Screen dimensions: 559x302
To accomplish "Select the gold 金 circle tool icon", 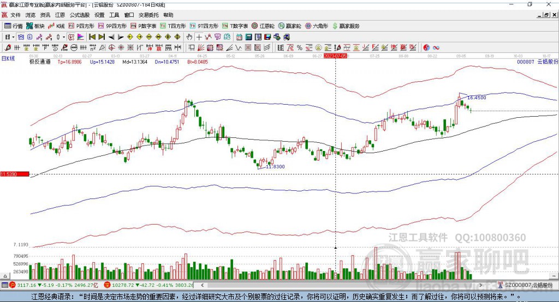I will [318, 48].
